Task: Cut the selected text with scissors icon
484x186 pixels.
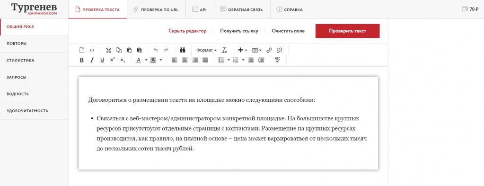Action: [108, 50]
